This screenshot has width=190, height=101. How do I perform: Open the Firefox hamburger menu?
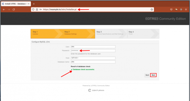pyautogui.click(x=186, y=9)
